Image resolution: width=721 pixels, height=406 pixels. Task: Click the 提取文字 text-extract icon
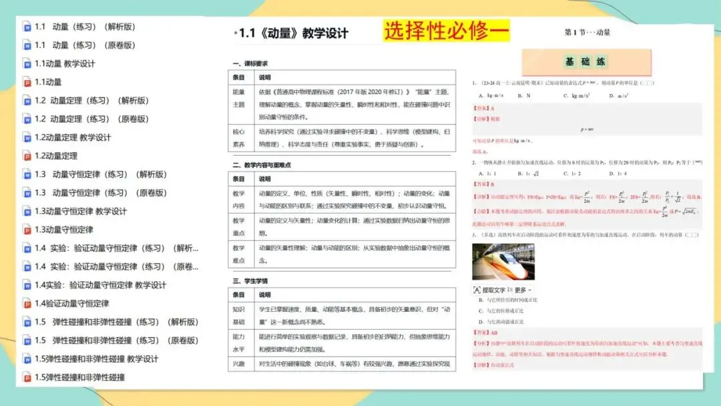477,290
